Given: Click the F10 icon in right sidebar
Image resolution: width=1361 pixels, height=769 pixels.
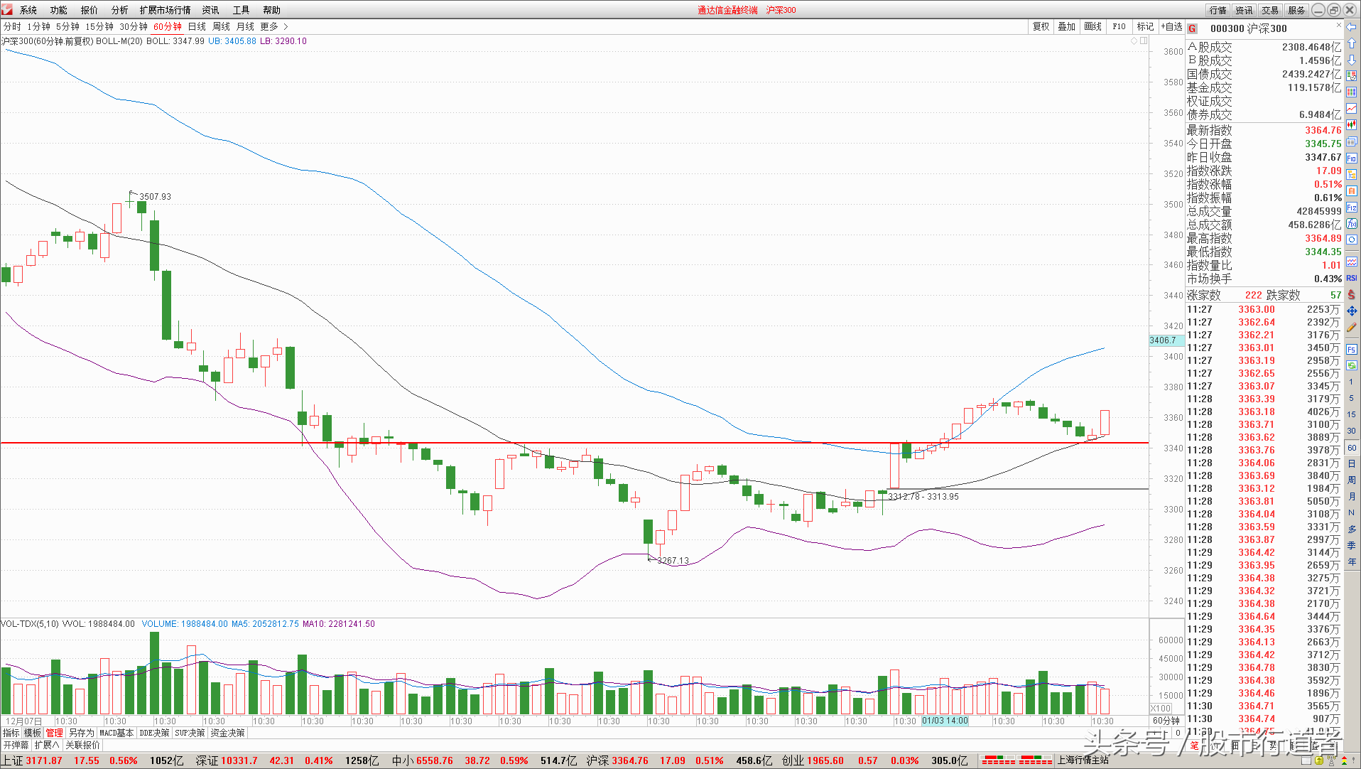Looking at the screenshot, I should 1352,158.
